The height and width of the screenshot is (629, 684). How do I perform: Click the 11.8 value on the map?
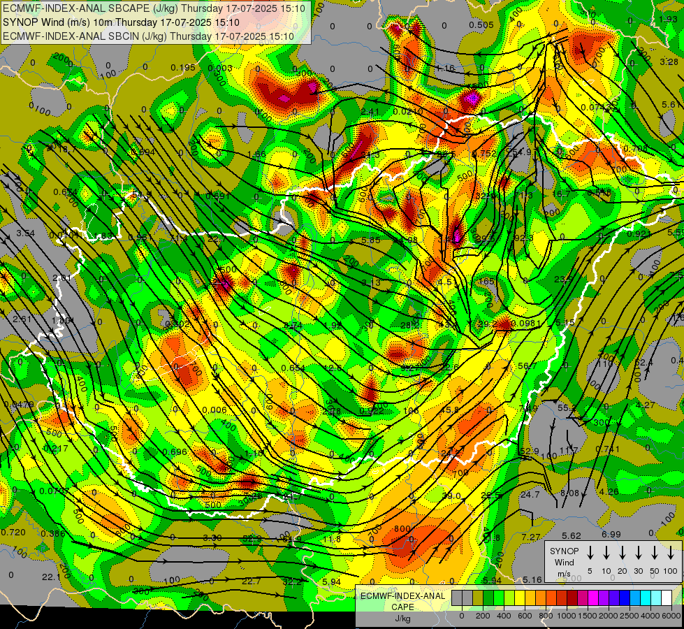[332, 539]
